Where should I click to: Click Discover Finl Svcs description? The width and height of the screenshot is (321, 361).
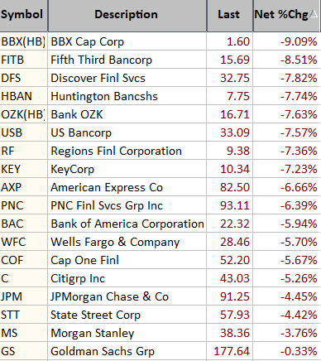98,78
